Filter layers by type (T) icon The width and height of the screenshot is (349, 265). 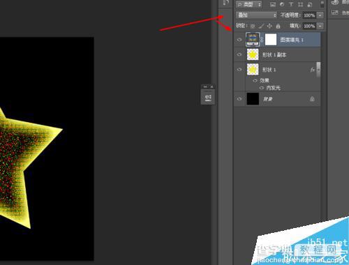pos(291,4)
